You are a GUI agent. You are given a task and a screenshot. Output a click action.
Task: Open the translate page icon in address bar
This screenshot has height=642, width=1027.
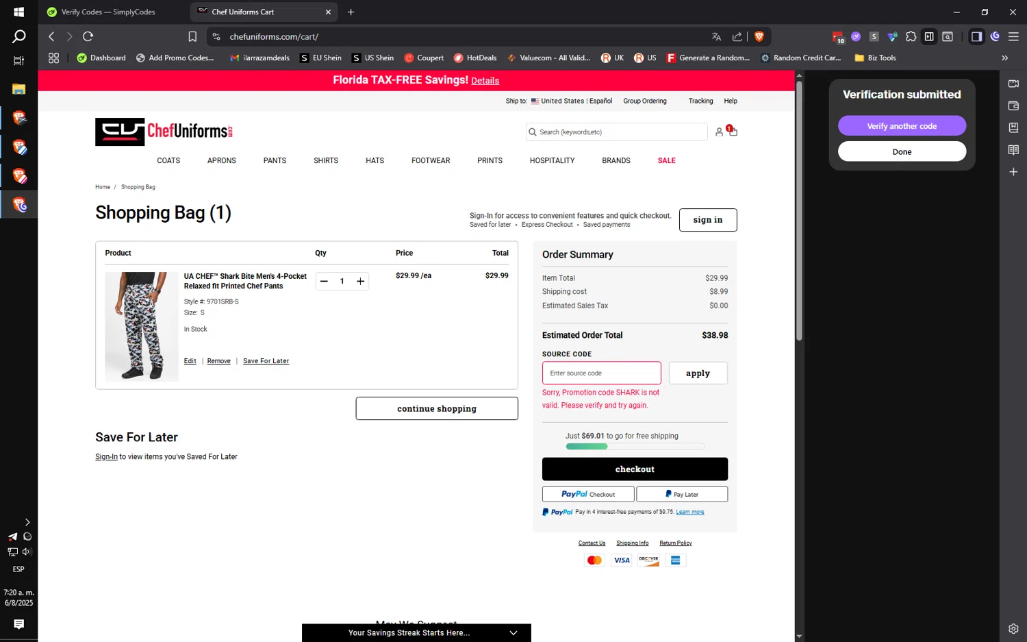coord(716,36)
